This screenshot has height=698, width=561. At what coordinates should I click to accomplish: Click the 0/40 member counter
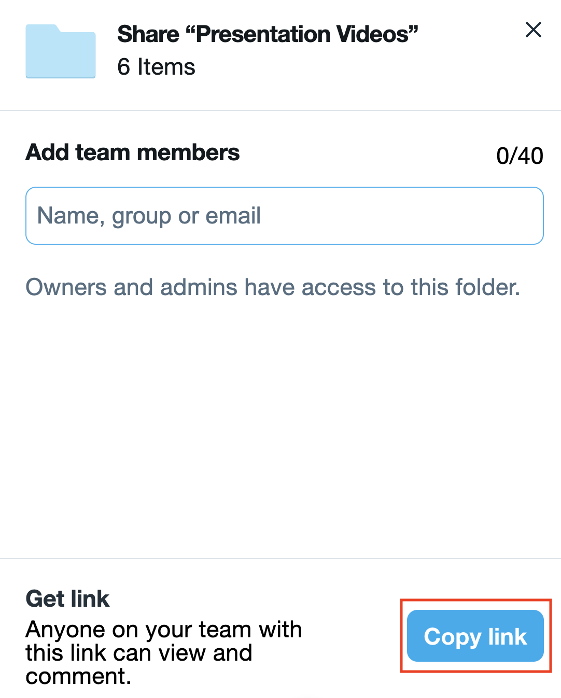coord(520,156)
